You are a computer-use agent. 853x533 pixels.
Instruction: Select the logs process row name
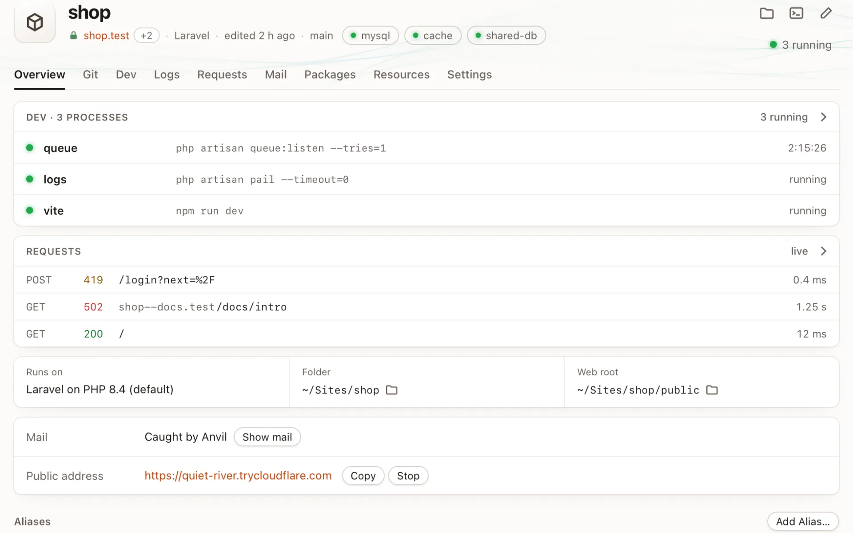coord(55,179)
